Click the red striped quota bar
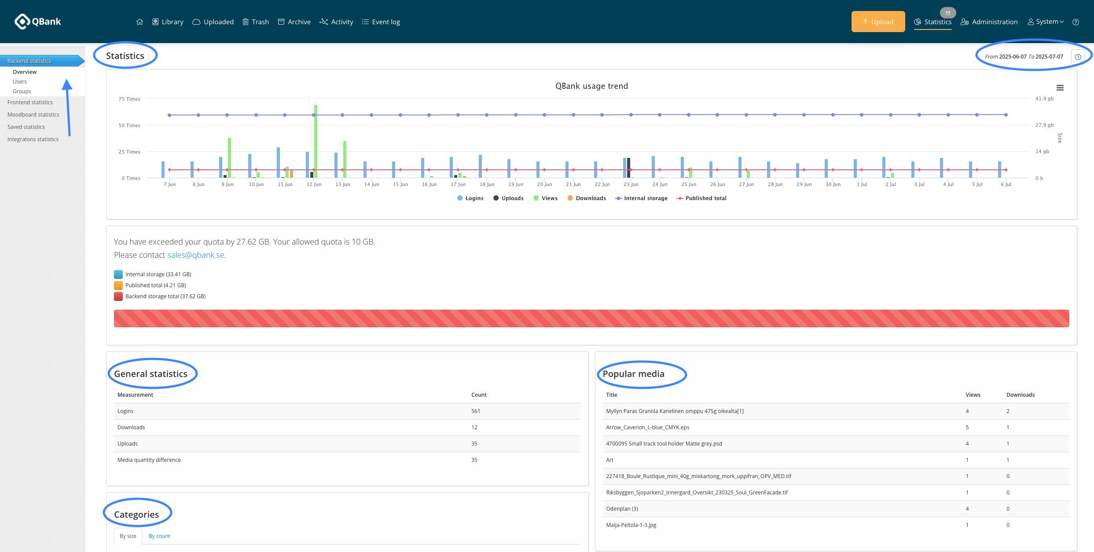Image resolution: width=1094 pixels, height=552 pixels. point(591,318)
